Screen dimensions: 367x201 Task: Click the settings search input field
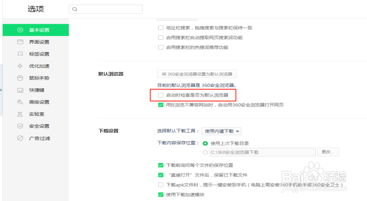click(x=106, y=9)
